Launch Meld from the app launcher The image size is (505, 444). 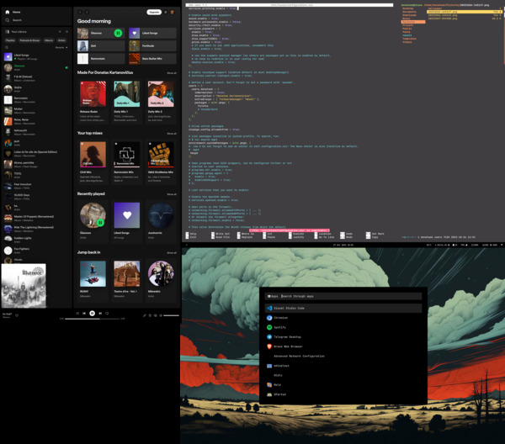[x=343, y=385]
